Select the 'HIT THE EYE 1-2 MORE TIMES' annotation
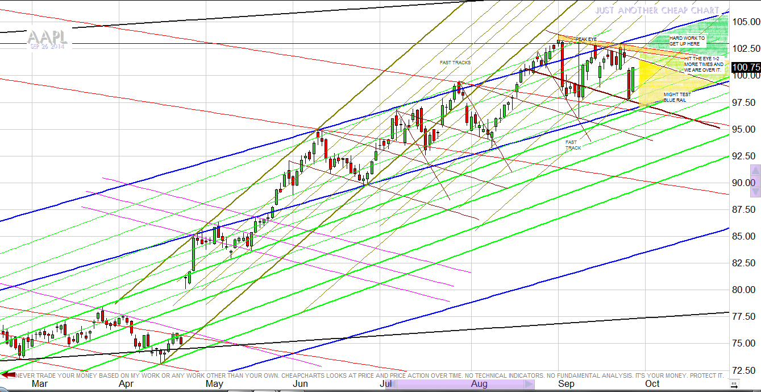761x392 pixels. [x=704, y=64]
